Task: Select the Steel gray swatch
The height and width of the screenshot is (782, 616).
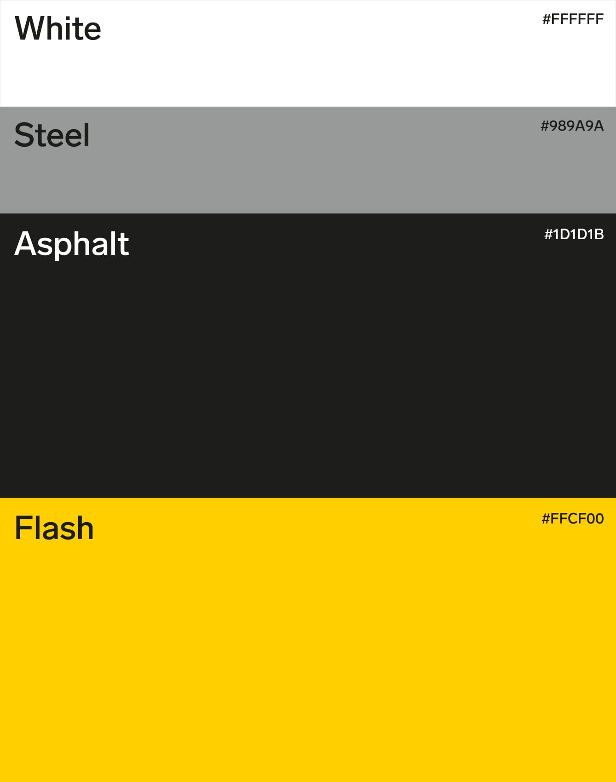Action: tap(308, 160)
